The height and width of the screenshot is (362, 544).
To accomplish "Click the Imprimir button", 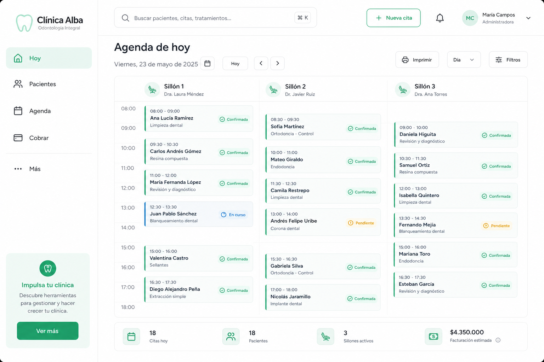I will pyautogui.click(x=417, y=60).
